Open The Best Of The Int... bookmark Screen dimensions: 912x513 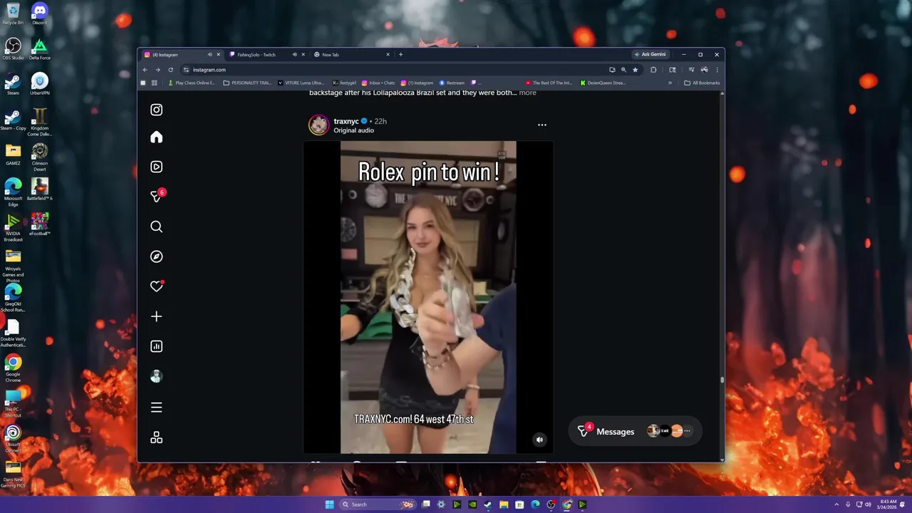coord(549,83)
